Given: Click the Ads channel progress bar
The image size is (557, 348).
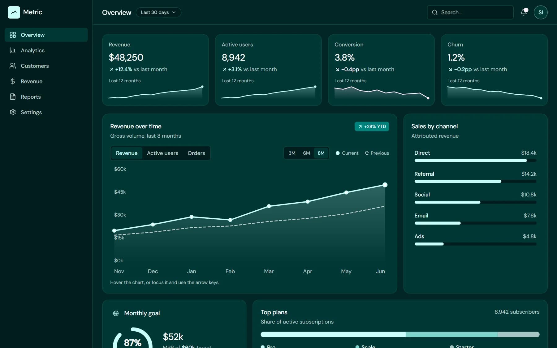Looking at the screenshot, I should click(x=475, y=244).
